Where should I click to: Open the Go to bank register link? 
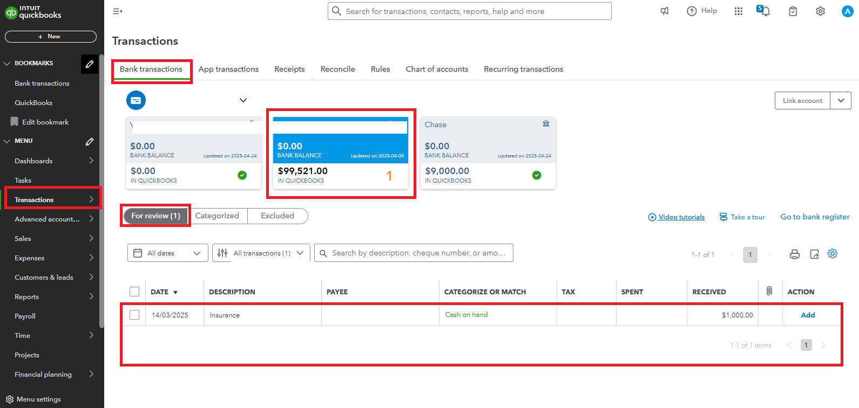pyautogui.click(x=815, y=217)
